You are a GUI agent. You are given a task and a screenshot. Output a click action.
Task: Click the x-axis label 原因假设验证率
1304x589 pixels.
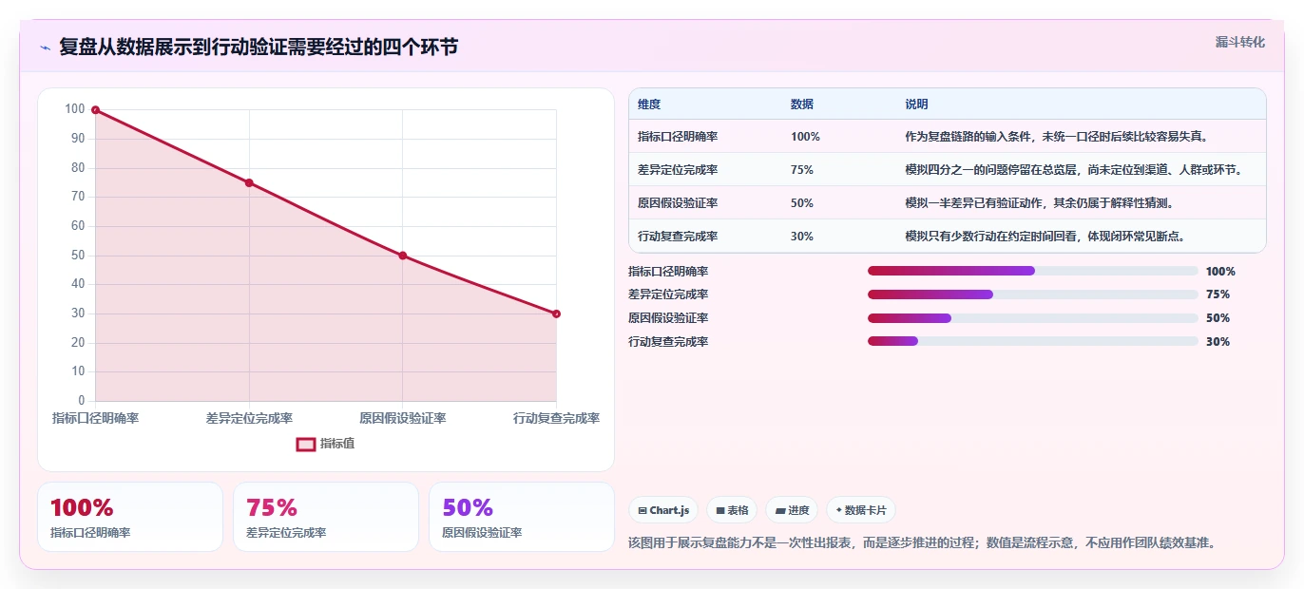pos(402,418)
